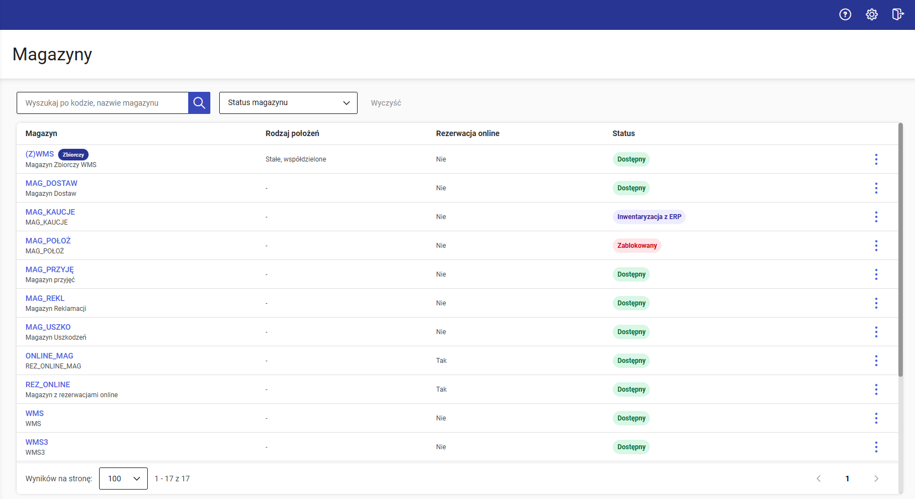Screen dimensions: 915x499
Task: Go to previous page arrow
Action: tap(818, 479)
